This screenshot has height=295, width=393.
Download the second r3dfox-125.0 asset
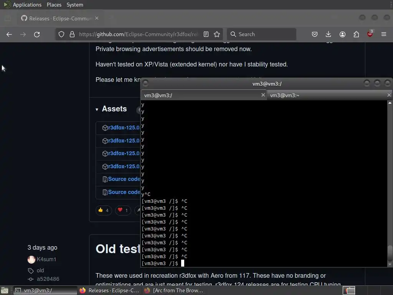click(124, 141)
